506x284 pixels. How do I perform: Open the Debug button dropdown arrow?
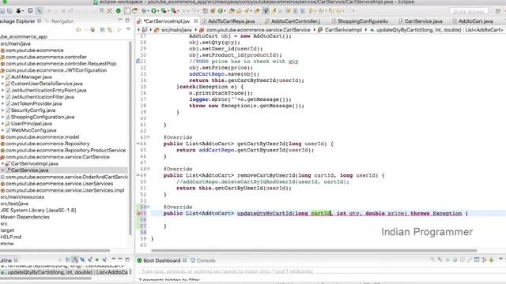[149, 11]
